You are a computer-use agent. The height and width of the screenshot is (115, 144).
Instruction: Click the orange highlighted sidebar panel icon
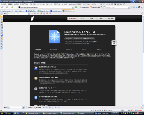(2, 17)
